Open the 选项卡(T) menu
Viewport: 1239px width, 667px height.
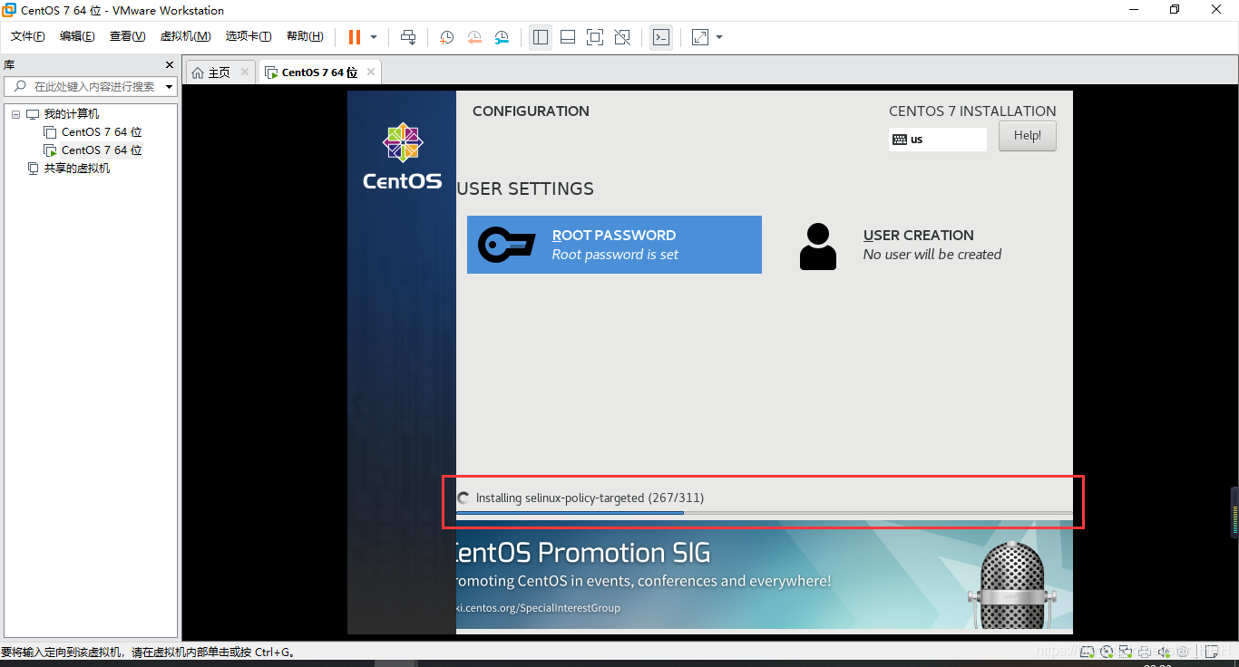tap(249, 36)
